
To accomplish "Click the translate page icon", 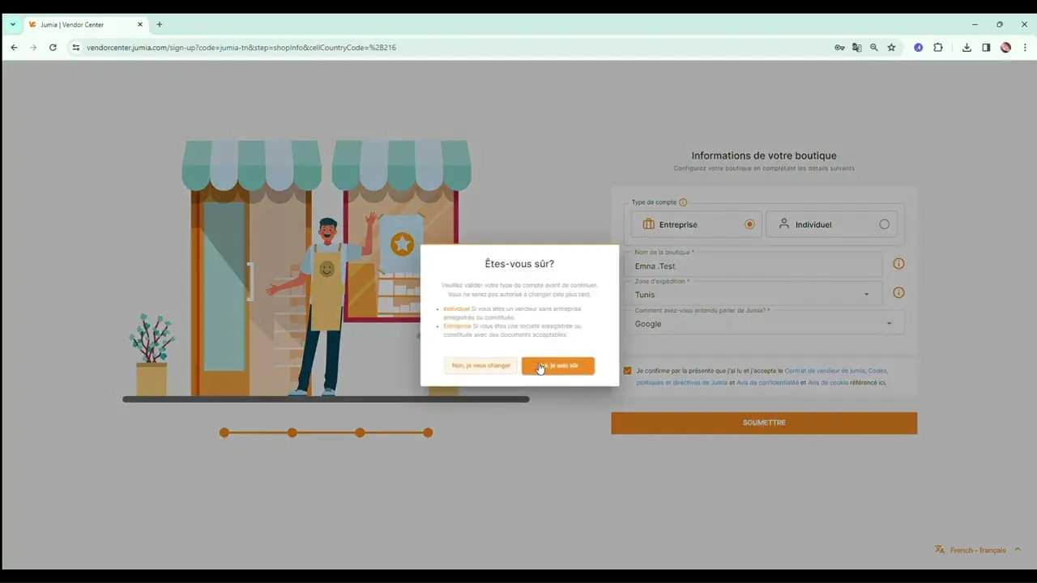I will coord(857,48).
